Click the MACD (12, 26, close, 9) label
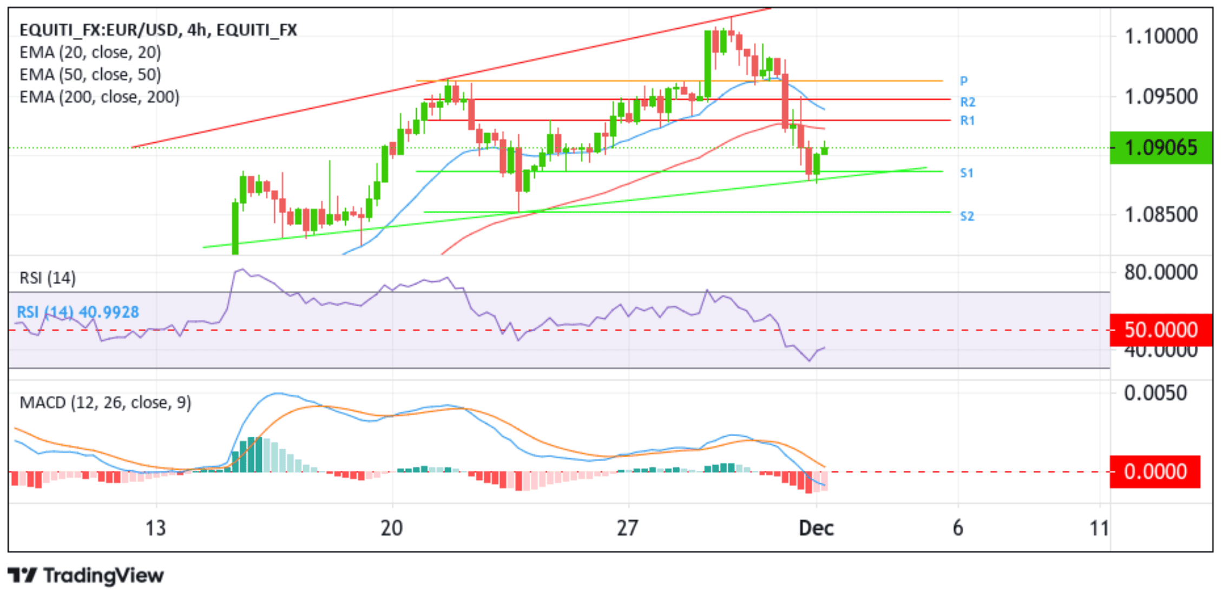 tap(106, 403)
